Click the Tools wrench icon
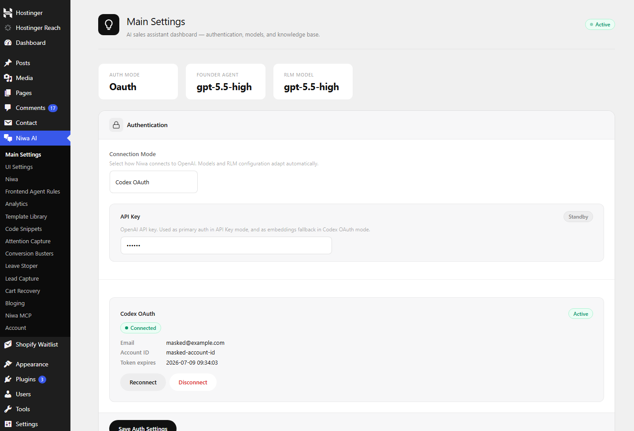The width and height of the screenshot is (634, 431). pos(8,409)
